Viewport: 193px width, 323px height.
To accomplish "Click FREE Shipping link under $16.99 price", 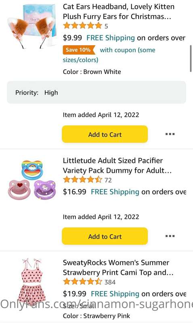I will click(115, 192).
